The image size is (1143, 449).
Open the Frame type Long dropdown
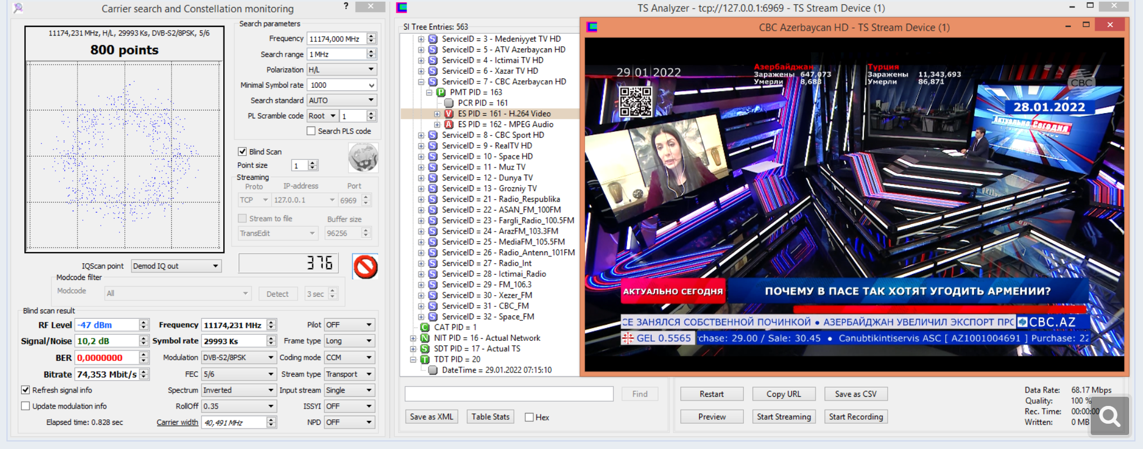click(350, 341)
